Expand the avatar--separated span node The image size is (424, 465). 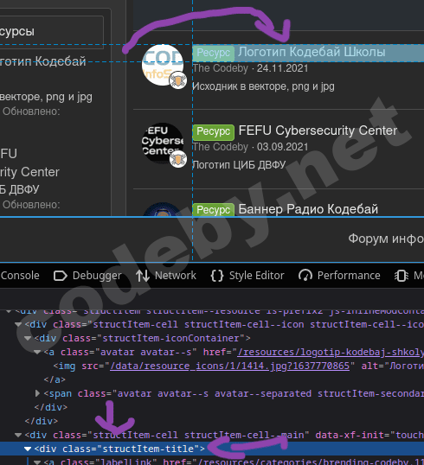37,393
